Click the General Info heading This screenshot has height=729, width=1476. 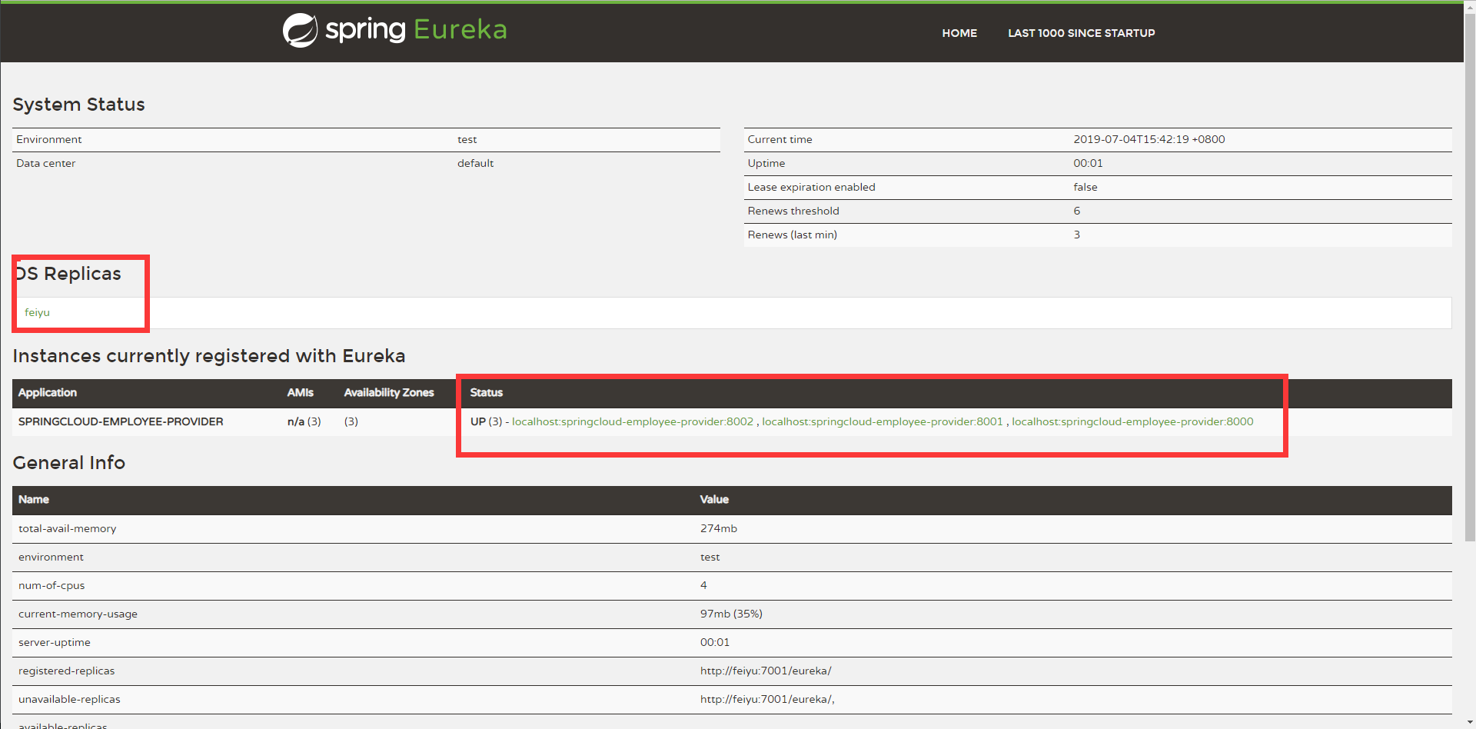pyautogui.click(x=68, y=463)
